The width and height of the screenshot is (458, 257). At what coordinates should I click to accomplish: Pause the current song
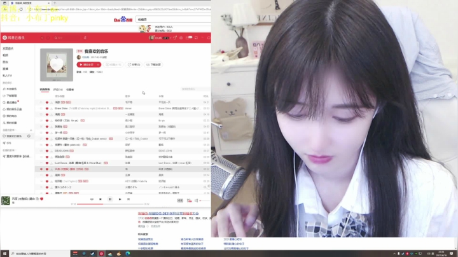110,199
